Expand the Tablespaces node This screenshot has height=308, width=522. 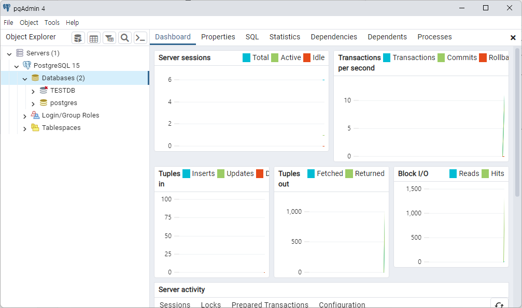[x=25, y=128]
